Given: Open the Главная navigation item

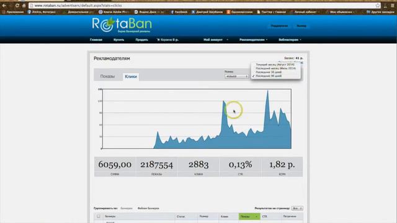Looking at the screenshot, I should (96, 40).
